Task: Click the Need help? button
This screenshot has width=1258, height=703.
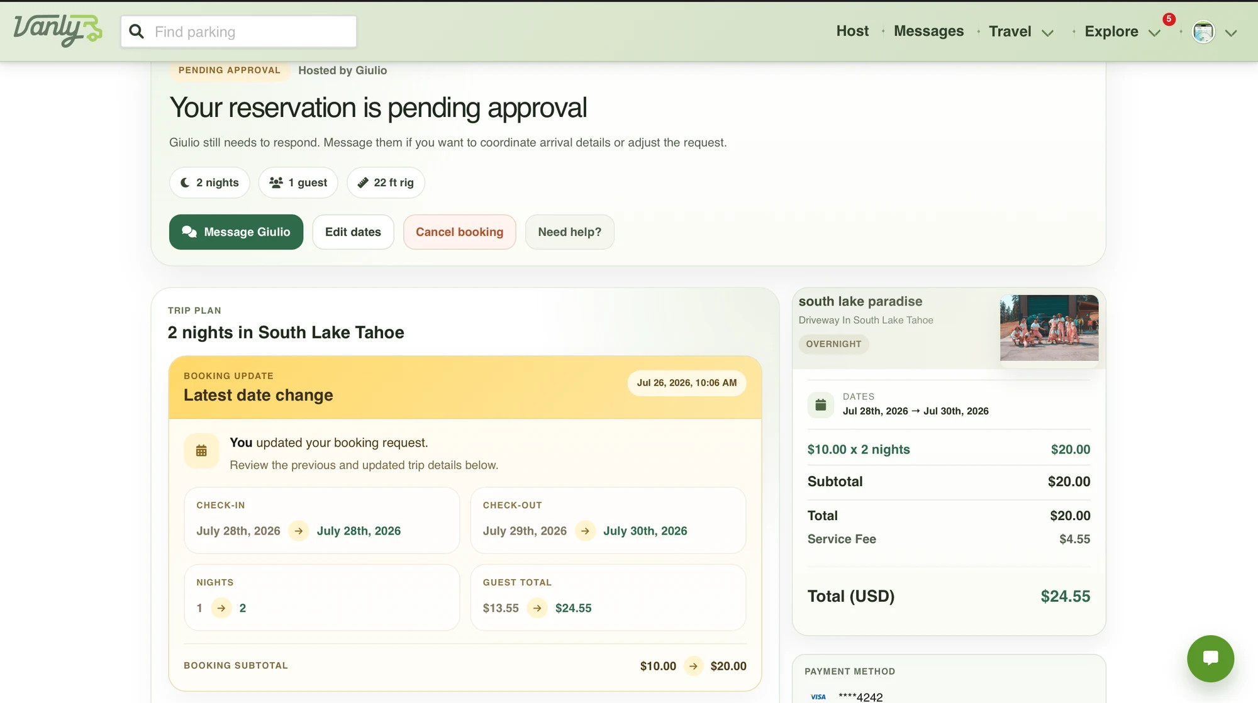Action: [569, 232]
